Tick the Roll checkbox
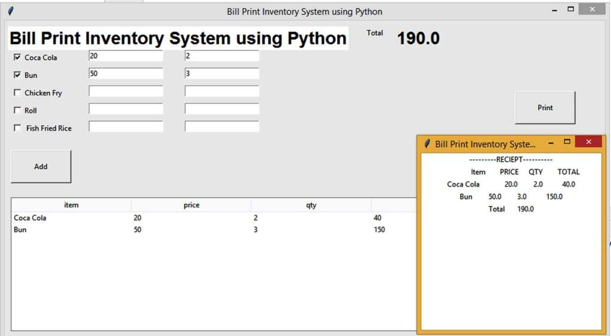Image resolution: width=611 pixels, height=336 pixels. (17, 110)
